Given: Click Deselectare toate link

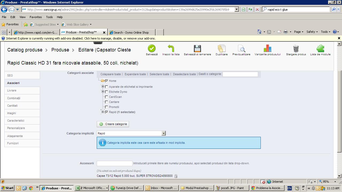Looking at the screenshot, I should 184,74.
